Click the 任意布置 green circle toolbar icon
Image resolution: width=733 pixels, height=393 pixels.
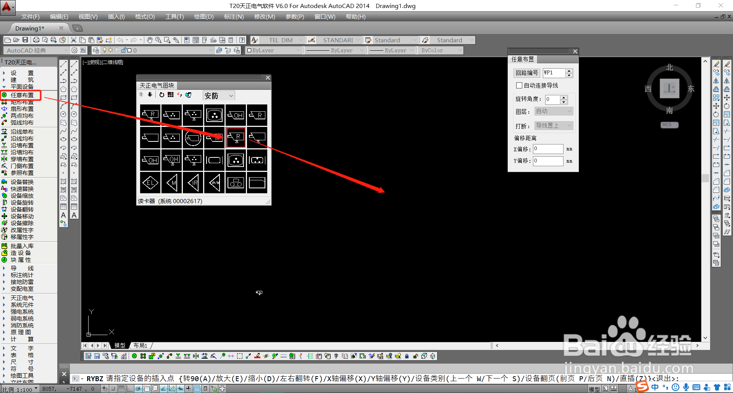134,356
